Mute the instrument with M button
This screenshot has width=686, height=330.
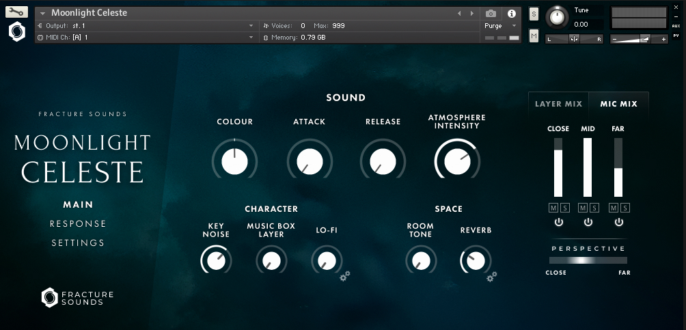click(x=534, y=36)
